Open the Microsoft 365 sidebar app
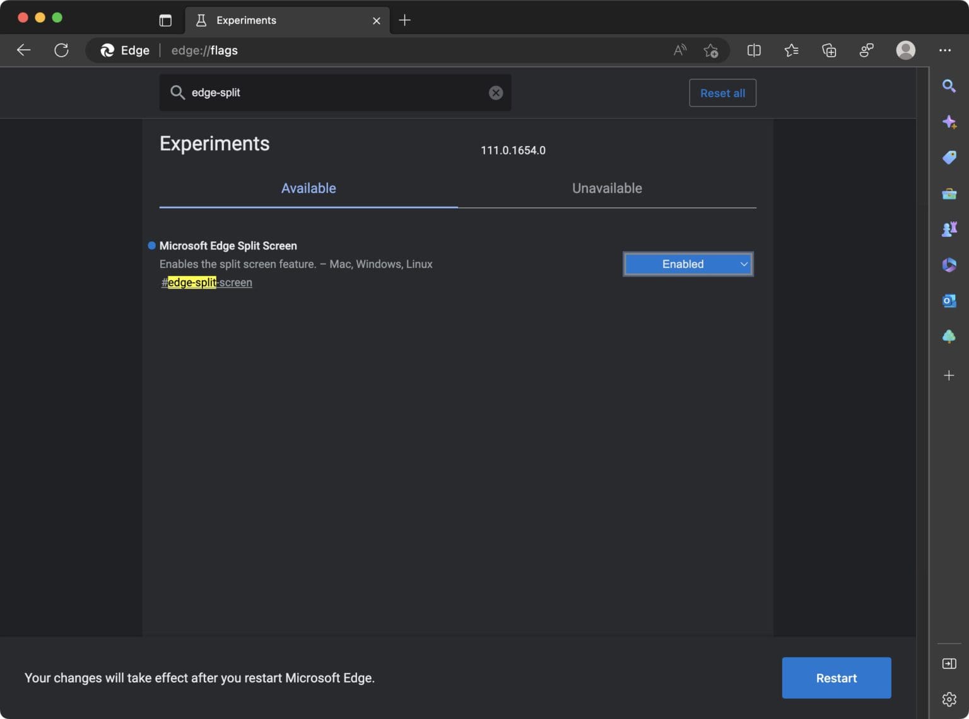This screenshot has height=719, width=969. coord(949,265)
